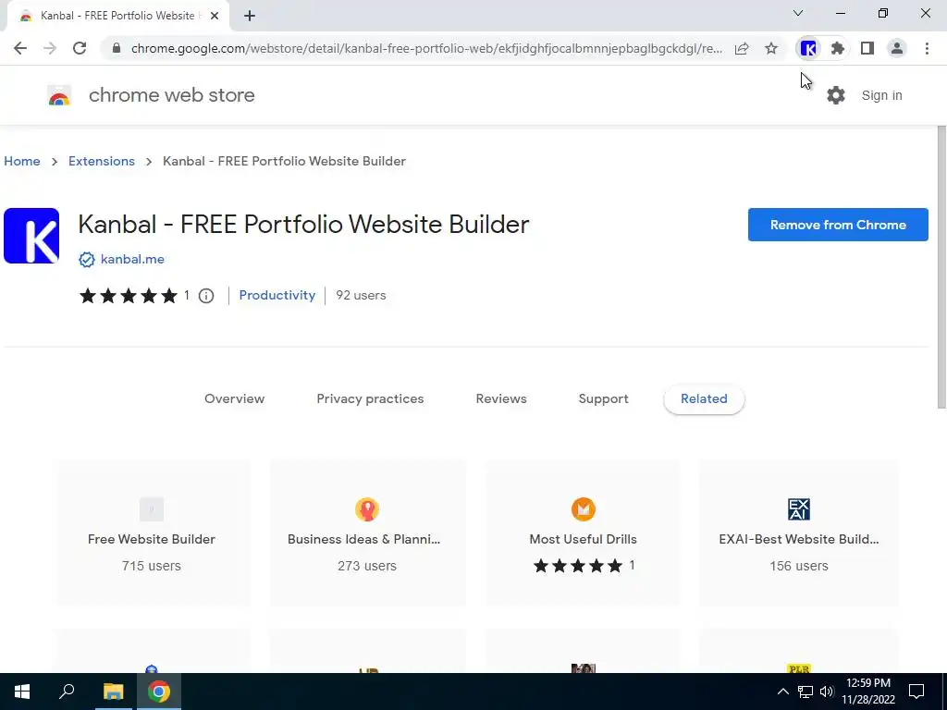Open the volume control tray icon
Screen dimensions: 947x710
click(827, 692)
